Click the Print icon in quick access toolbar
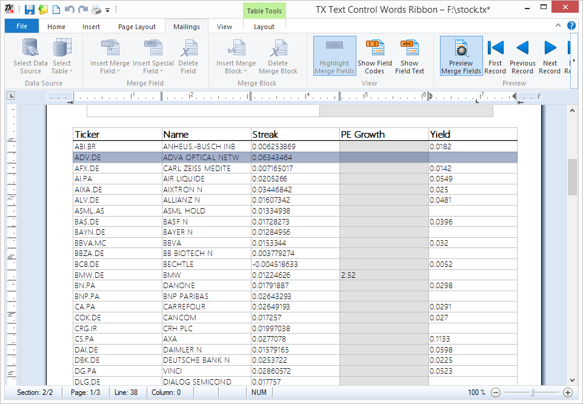Image resolution: width=583 pixels, height=404 pixels. pyautogui.click(x=96, y=10)
